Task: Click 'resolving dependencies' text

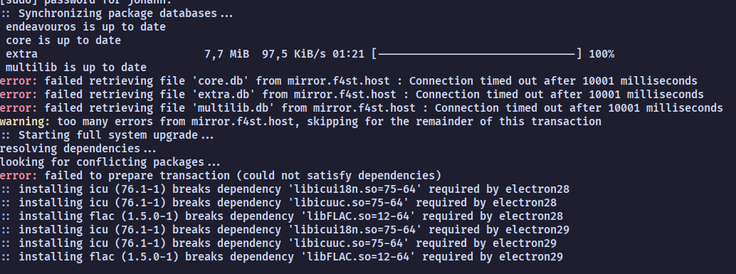Action: pyautogui.click(x=78, y=149)
